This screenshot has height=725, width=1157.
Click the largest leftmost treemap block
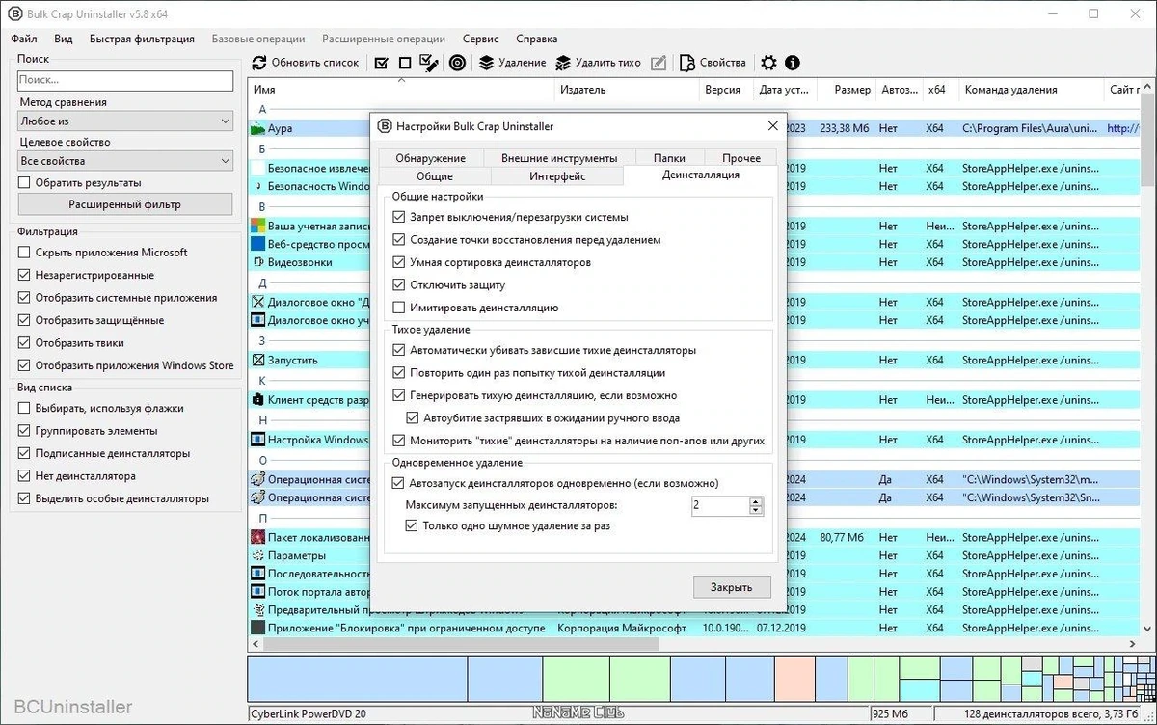pyautogui.click(x=358, y=679)
